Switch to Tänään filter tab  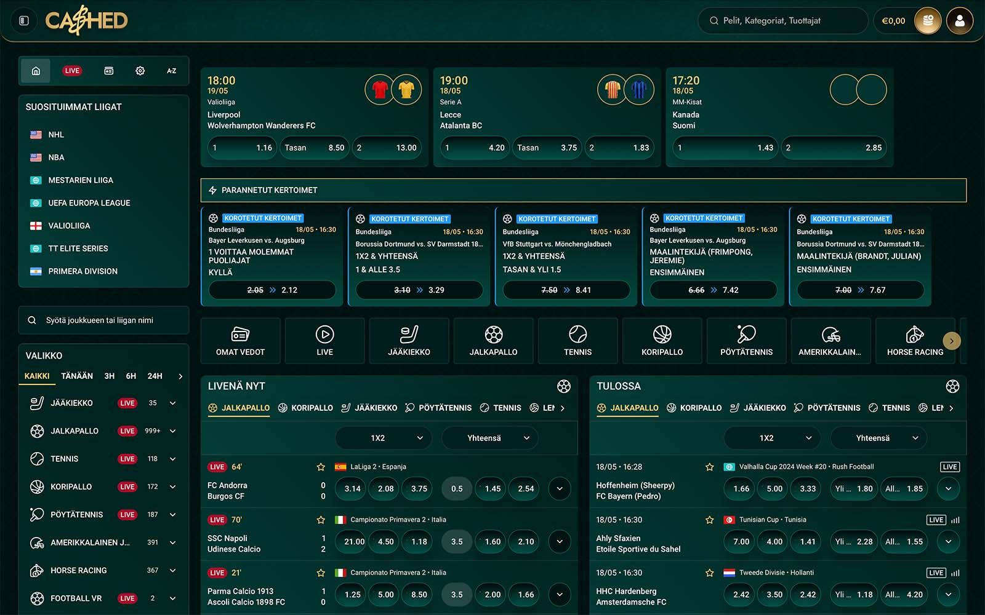coord(77,376)
